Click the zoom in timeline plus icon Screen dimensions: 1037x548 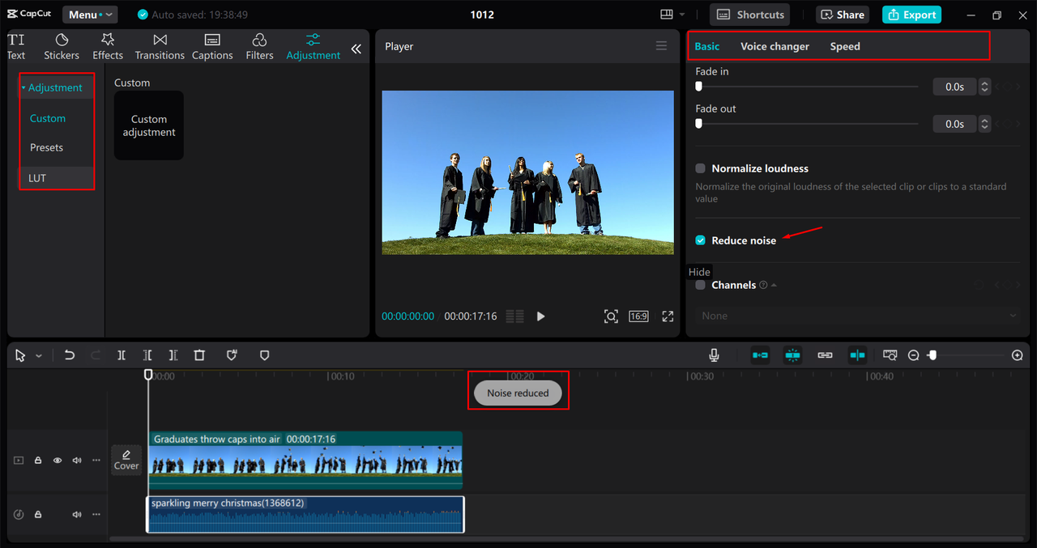coord(1018,355)
